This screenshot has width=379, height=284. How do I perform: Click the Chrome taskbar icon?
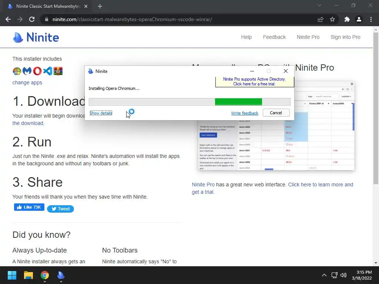(x=45, y=275)
